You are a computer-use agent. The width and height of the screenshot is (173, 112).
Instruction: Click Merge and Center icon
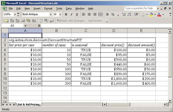coord(100,14)
